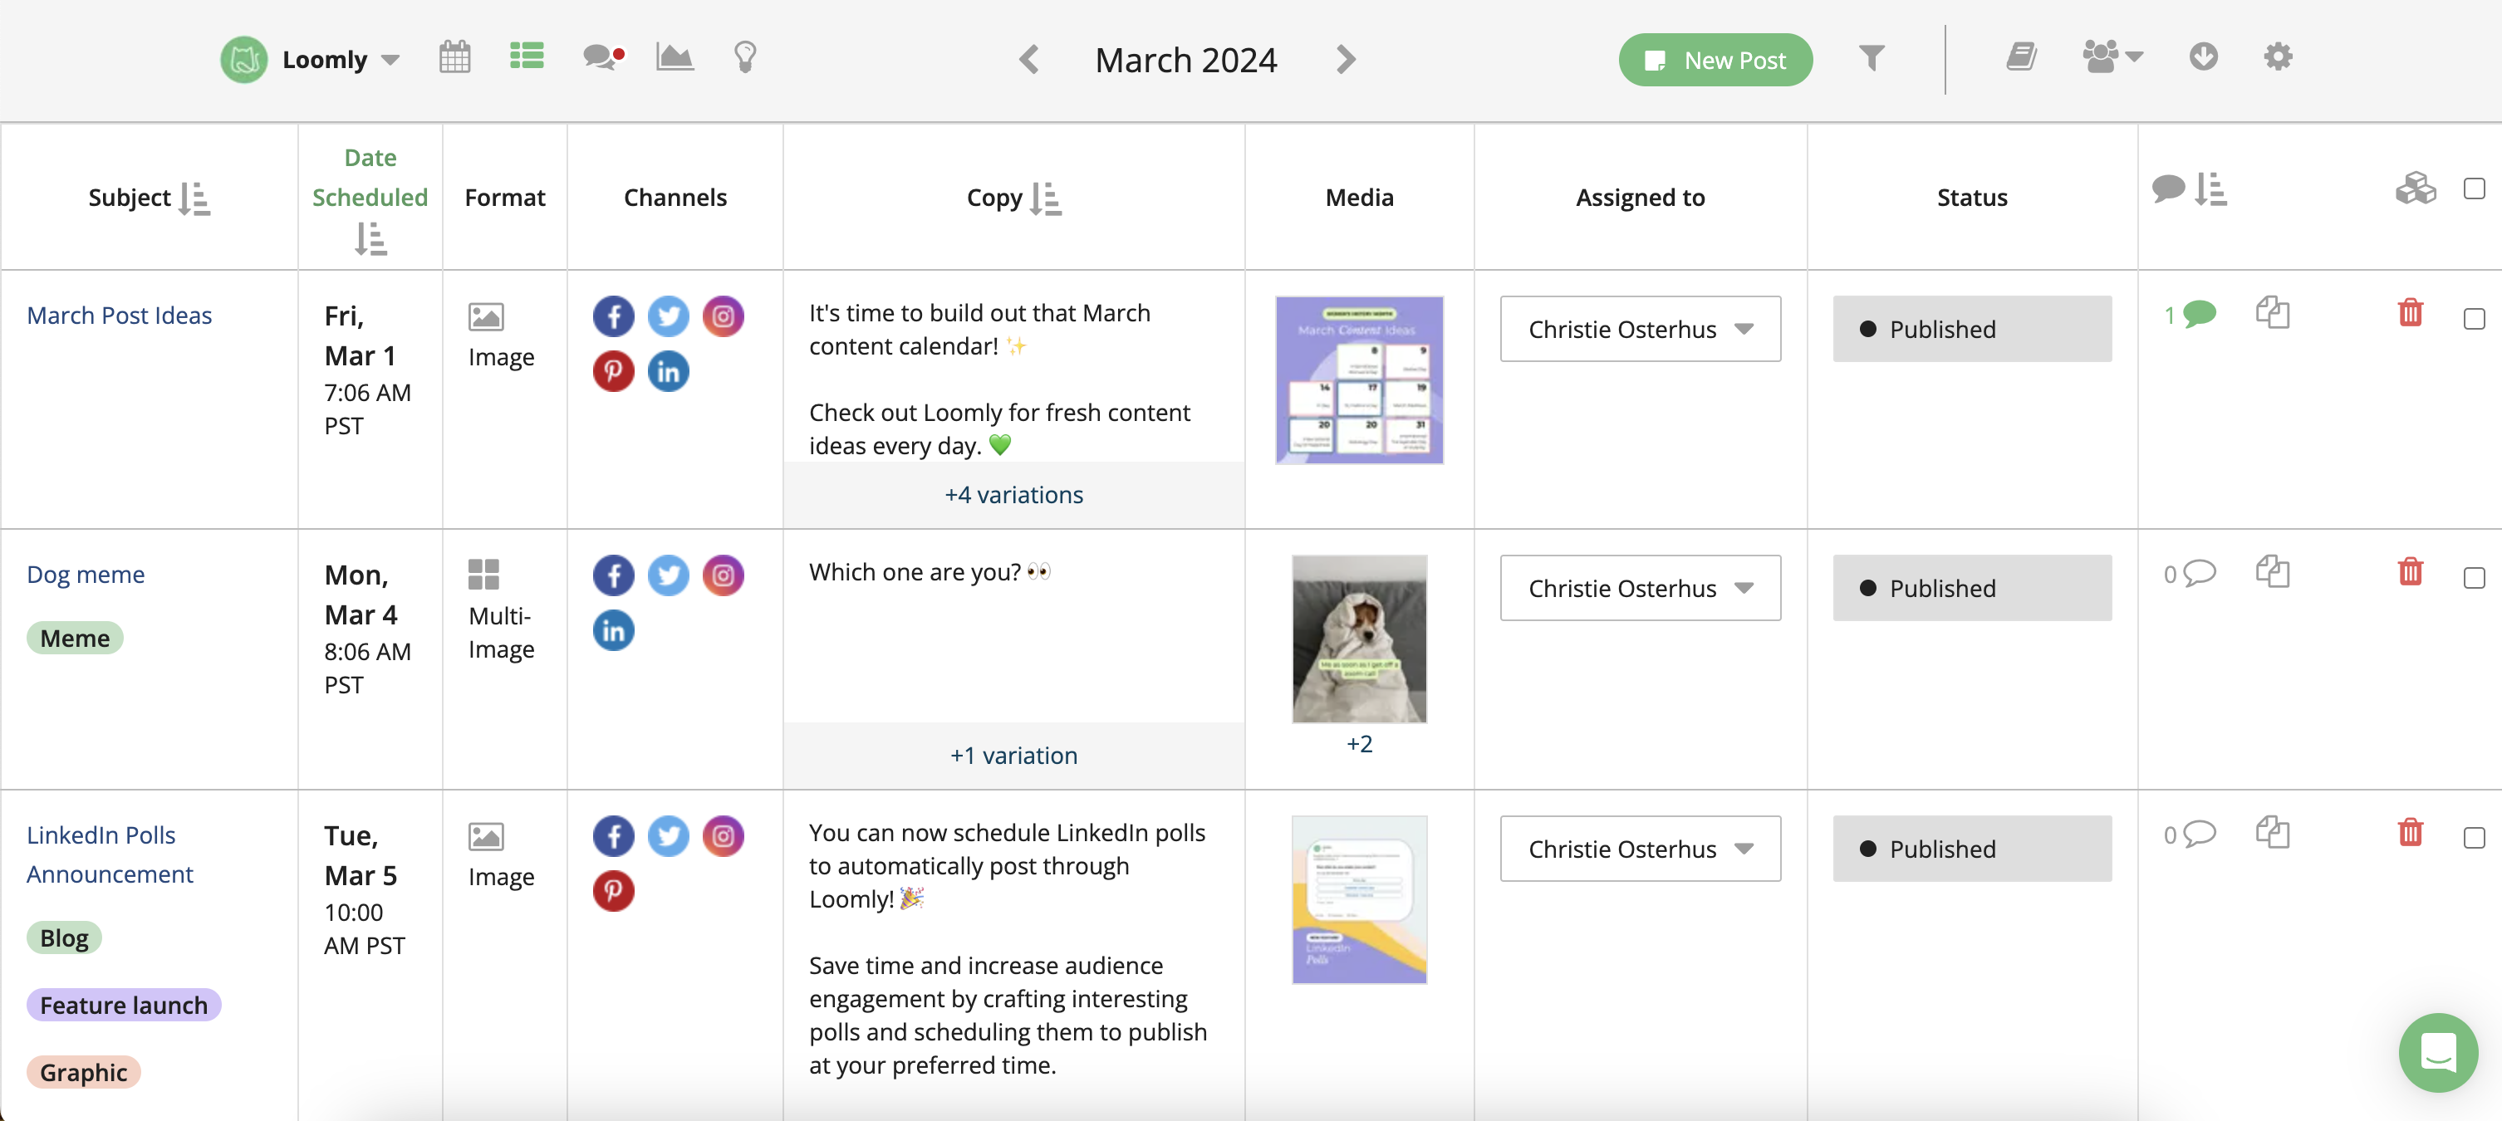The width and height of the screenshot is (2502, 1121).
Task: Tick the LinkedIn Polls Announcement row checkbox
Action: coord(2474,838)
